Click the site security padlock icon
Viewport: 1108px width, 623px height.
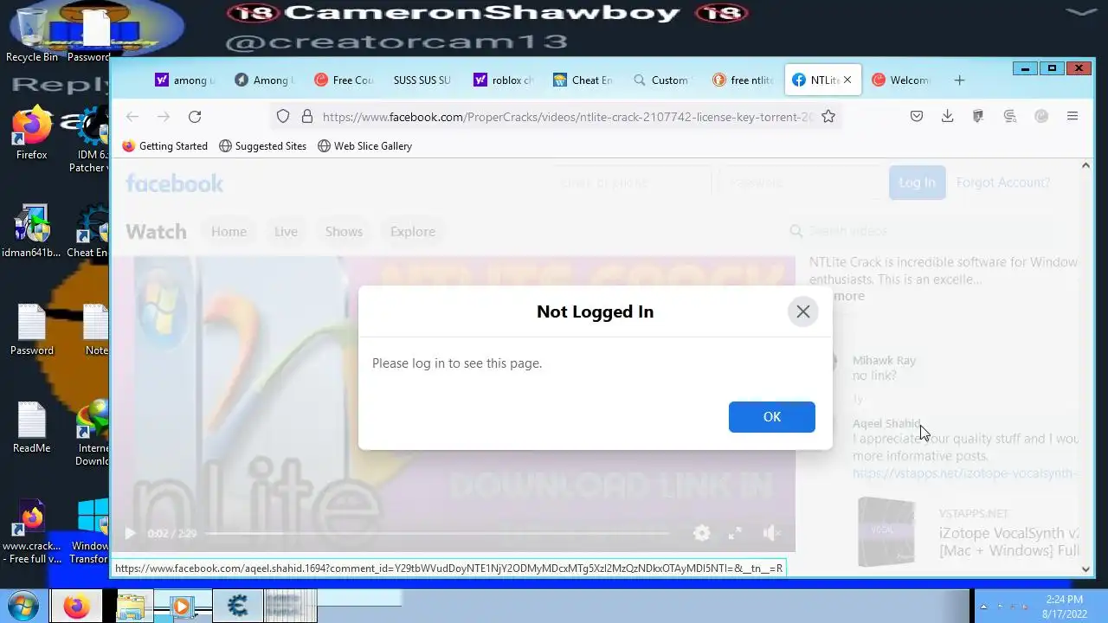pyautogui.click(x=306, y=117)
